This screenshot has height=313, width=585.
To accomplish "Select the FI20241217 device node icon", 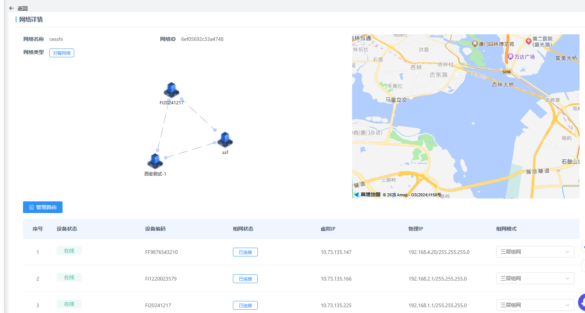I will [171, 90].
